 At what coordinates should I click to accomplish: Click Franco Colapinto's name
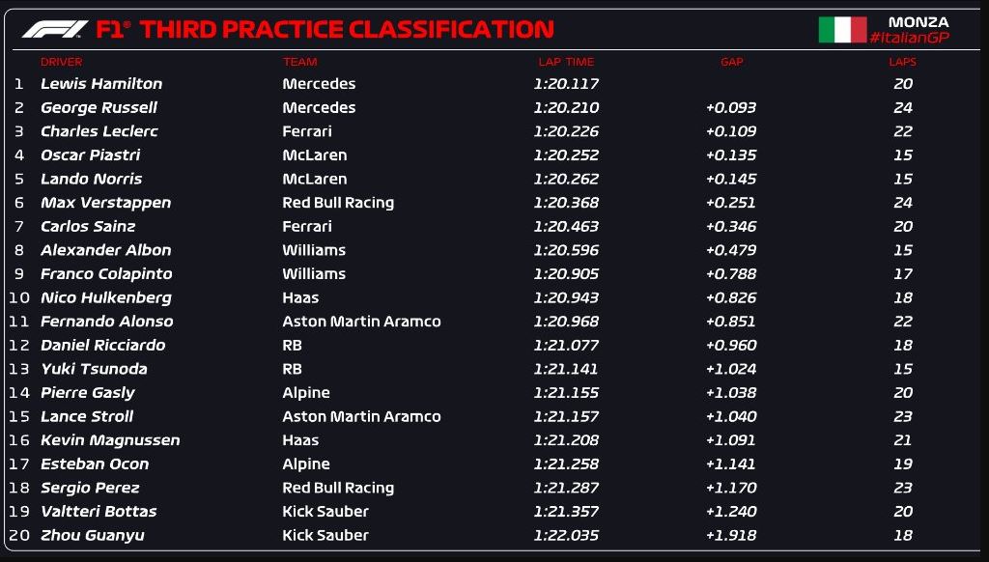point(106,274)
